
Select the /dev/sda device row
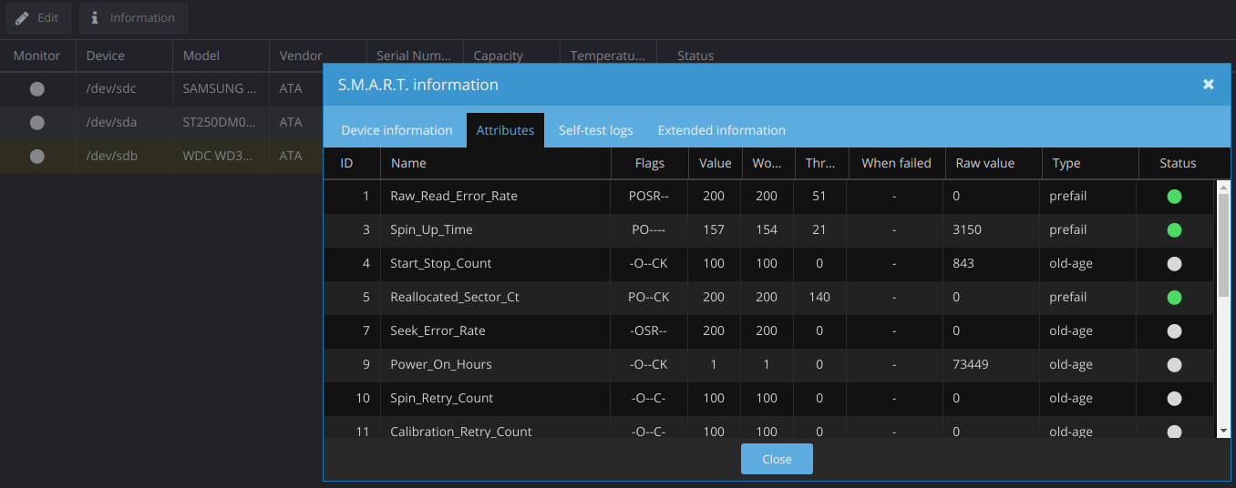click(161, 123)
